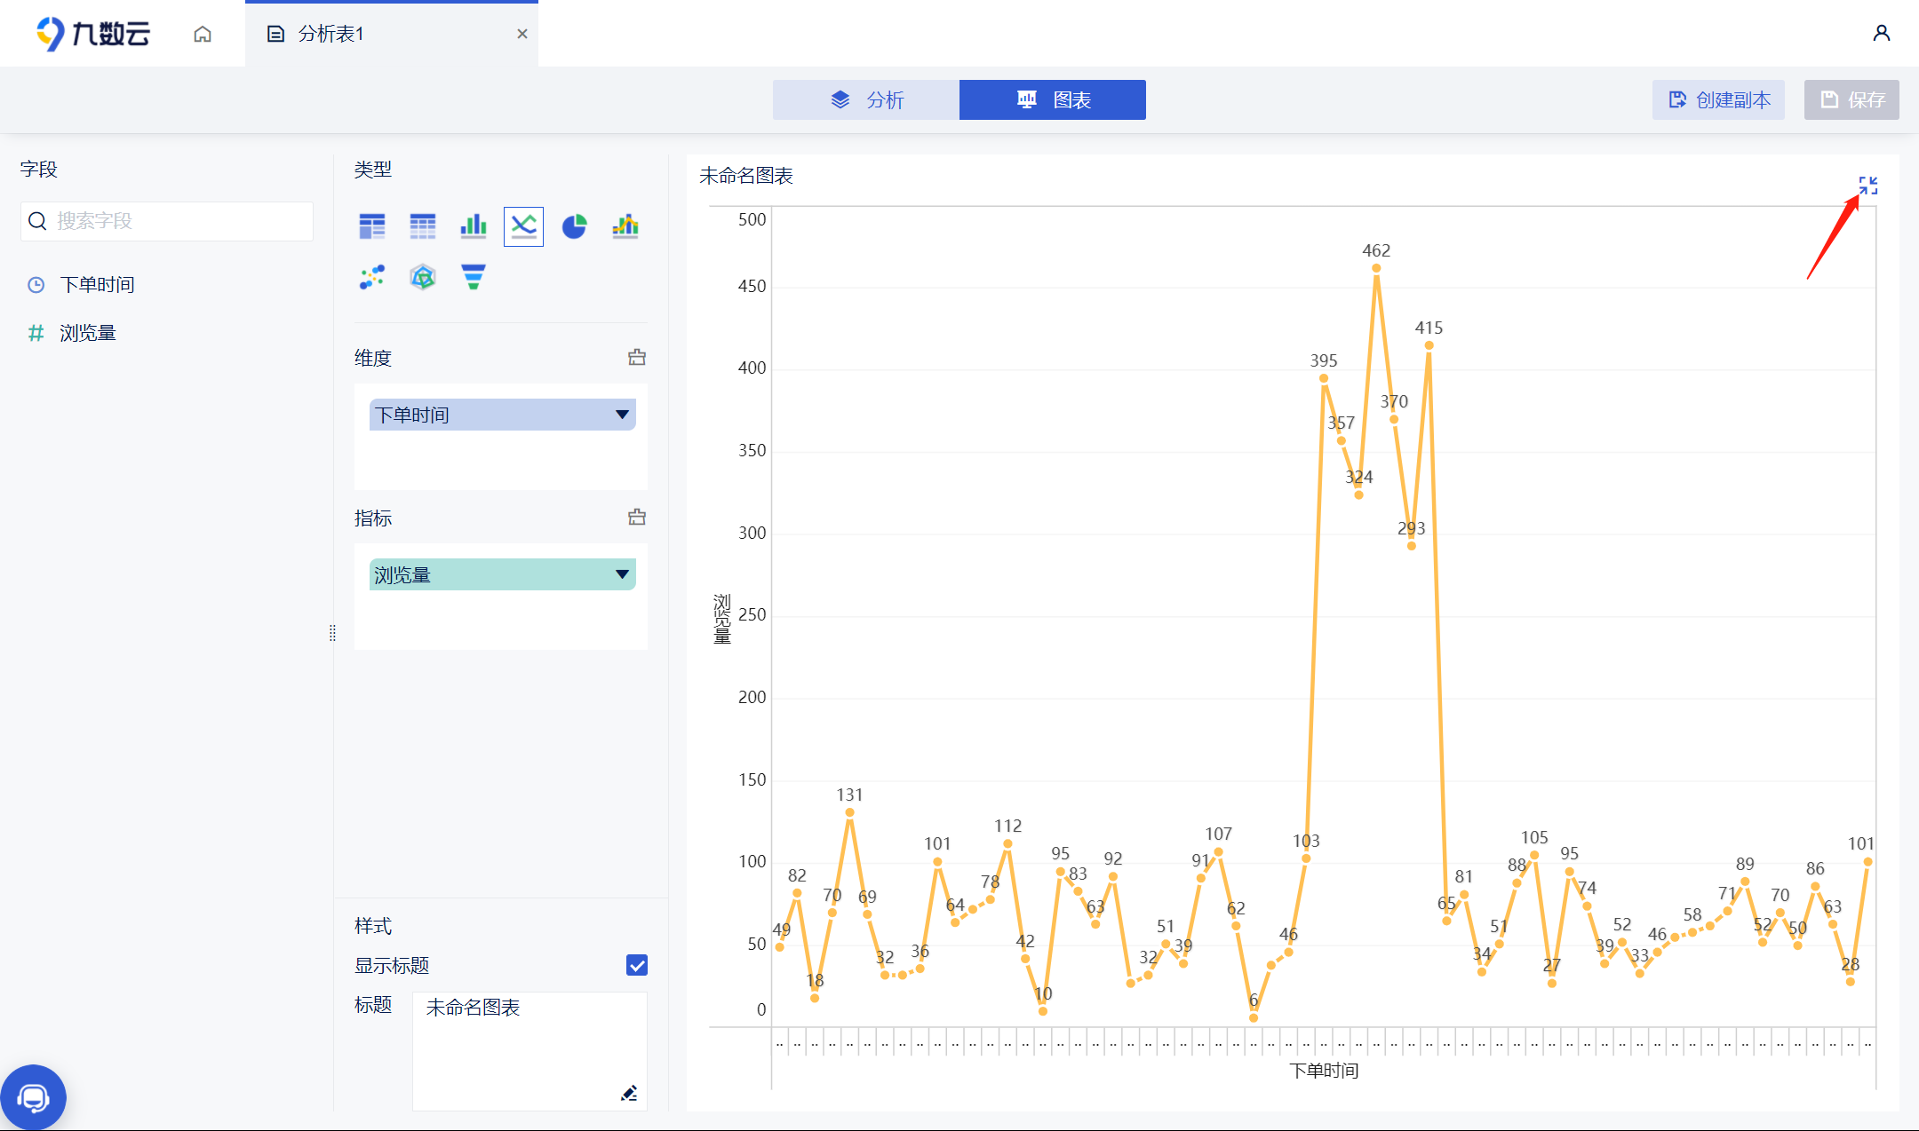
Task: Switch to the 图表 tab
Action: [x=1053, y=99]
